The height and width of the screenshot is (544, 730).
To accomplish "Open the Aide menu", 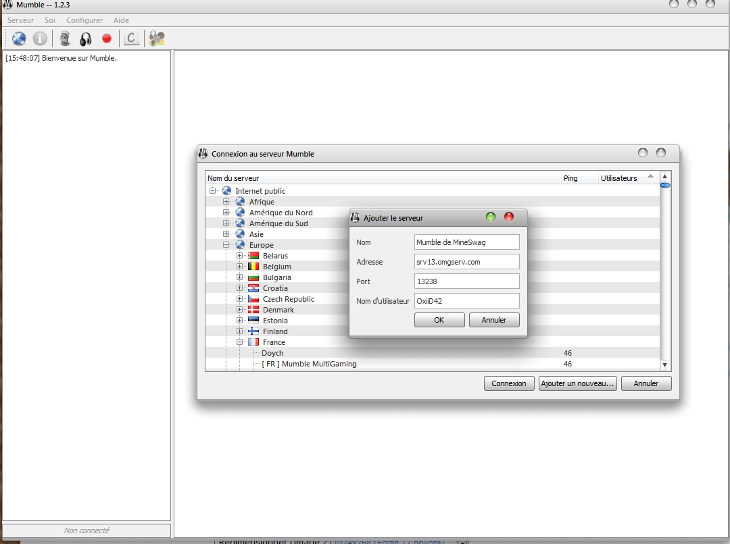I will click(121, 20).
